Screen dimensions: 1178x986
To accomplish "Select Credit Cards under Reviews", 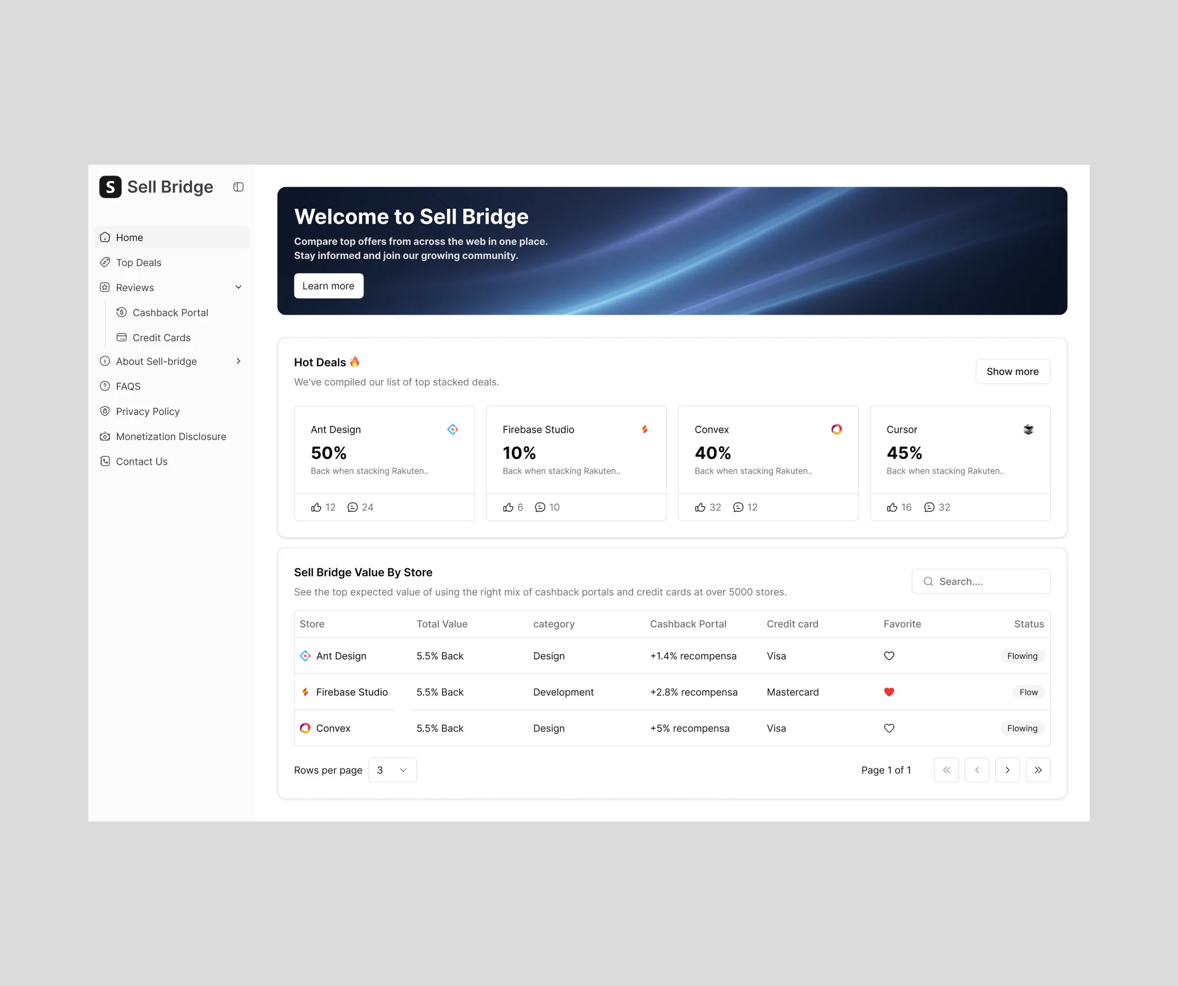I will [x=179, y=337].
